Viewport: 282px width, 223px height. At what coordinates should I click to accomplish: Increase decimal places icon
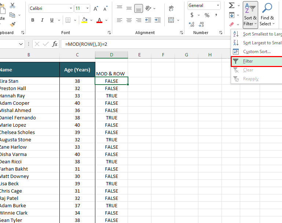pos(191,25)
